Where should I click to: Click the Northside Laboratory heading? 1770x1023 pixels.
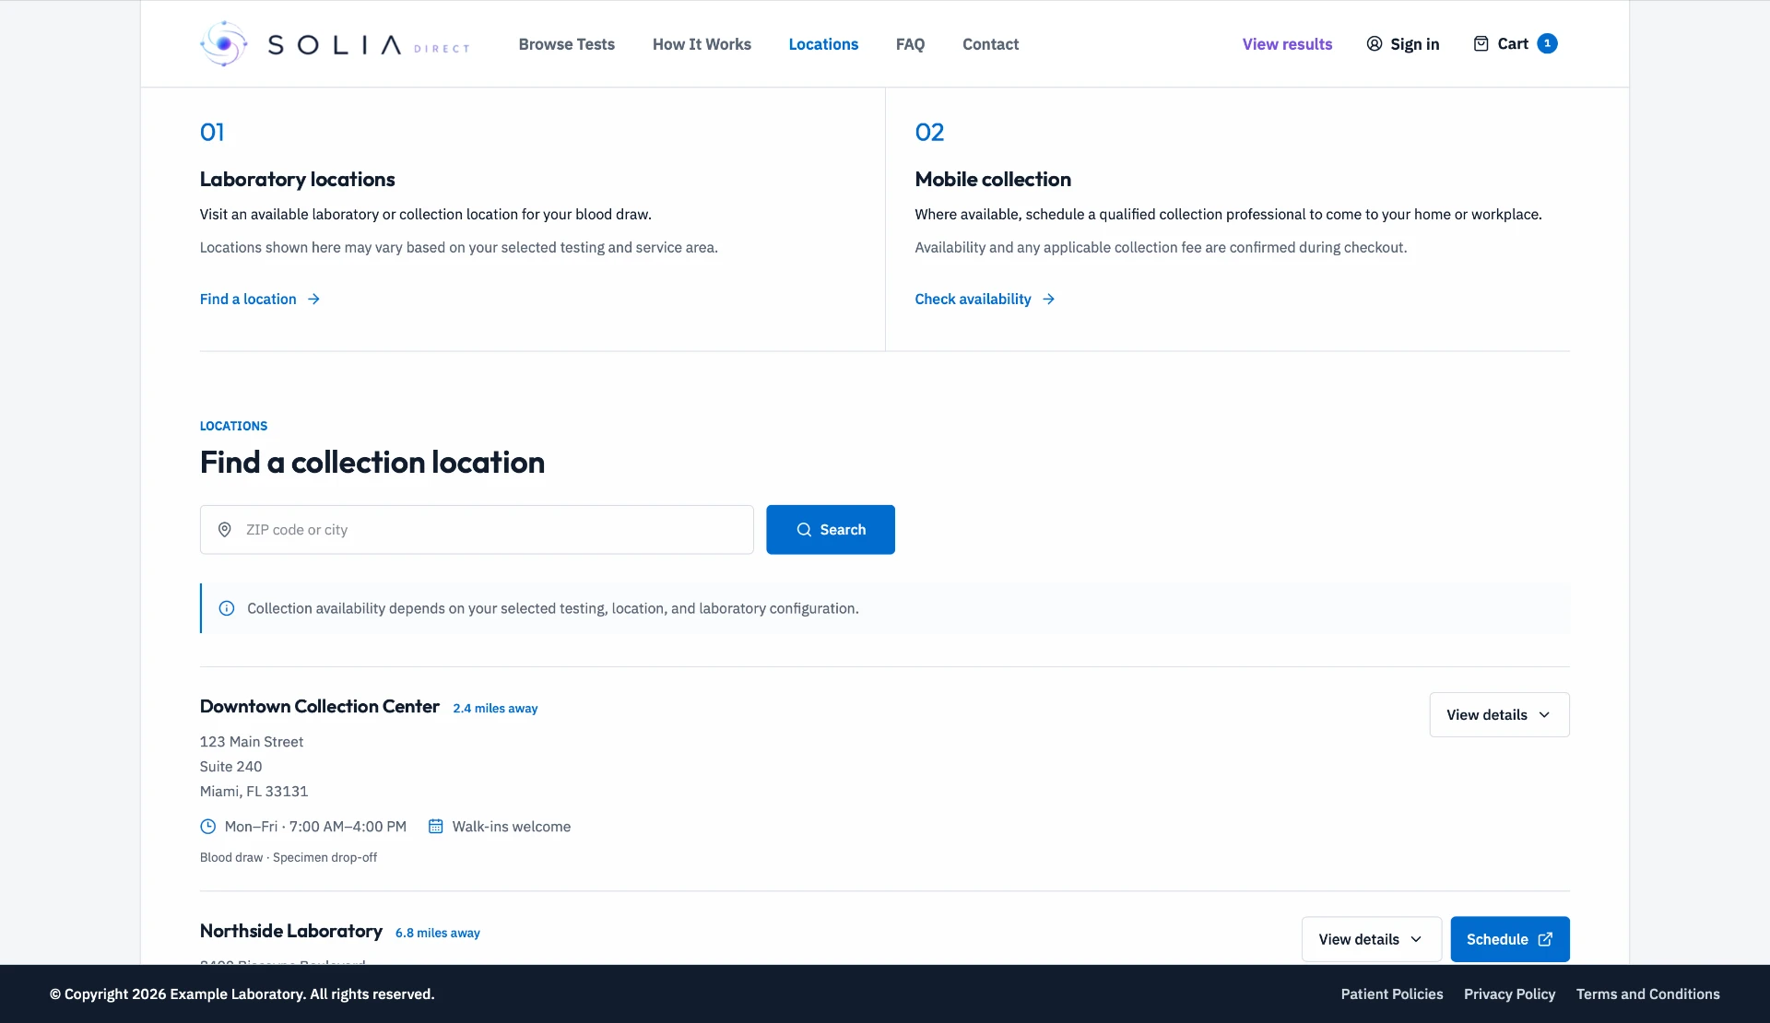[290, 931]
